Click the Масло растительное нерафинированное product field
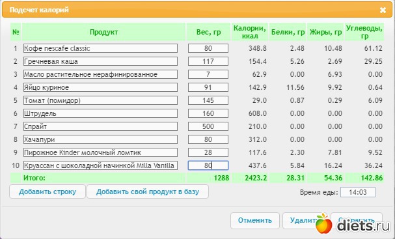 (100, 74)
